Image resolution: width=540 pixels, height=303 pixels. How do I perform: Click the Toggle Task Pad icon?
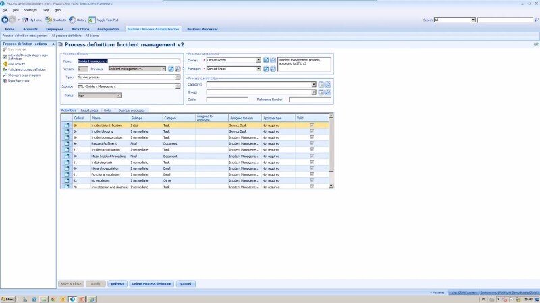click(92, 20)
